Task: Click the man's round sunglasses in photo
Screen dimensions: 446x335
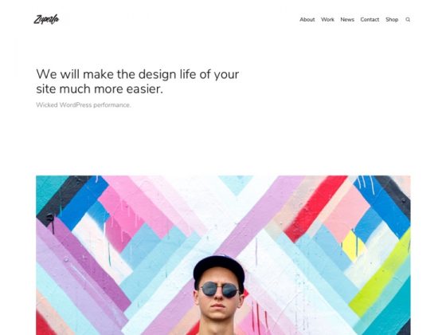Action: [x=220, y=290]
